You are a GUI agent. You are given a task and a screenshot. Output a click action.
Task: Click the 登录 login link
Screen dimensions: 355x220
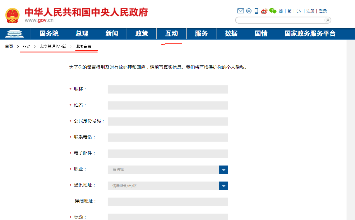pos(323,11)
